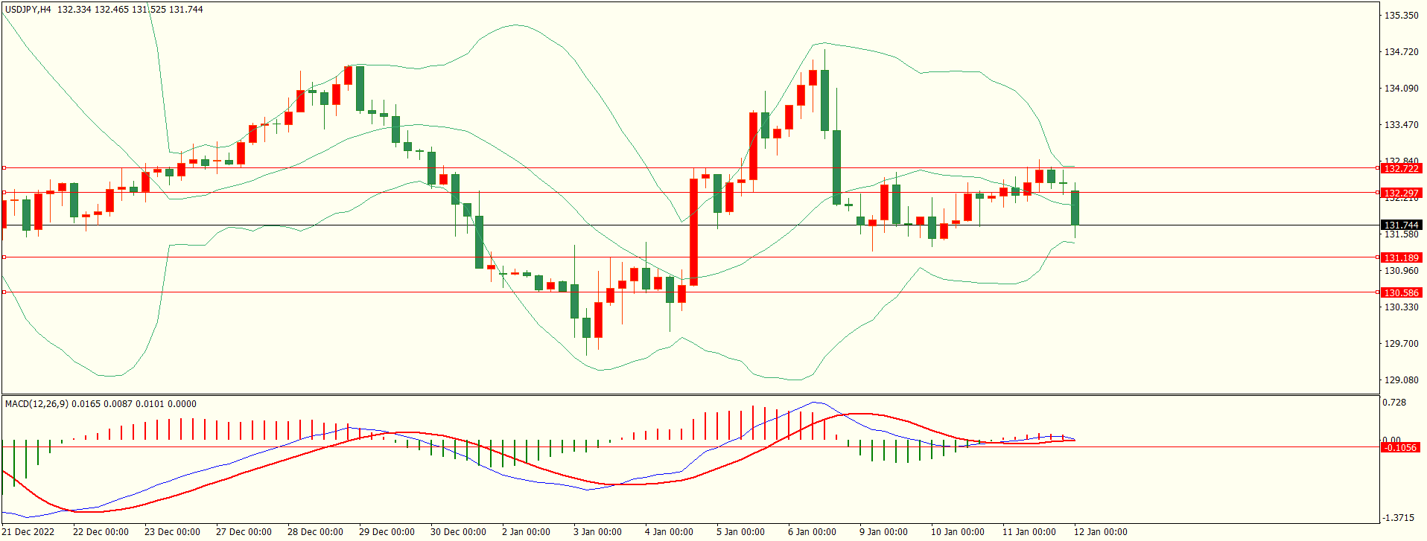Click the latest green candle at the chart's right edge

click(x=1075, y=208)
